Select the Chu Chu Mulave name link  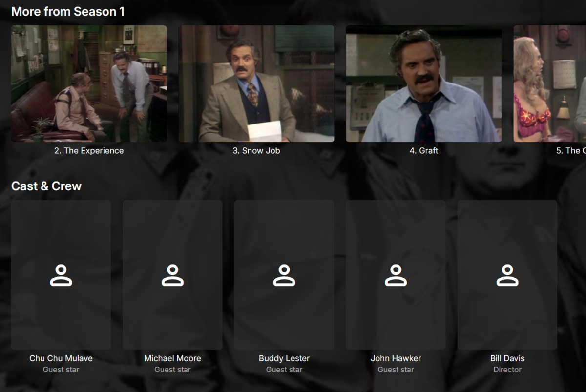click(61, 358)
